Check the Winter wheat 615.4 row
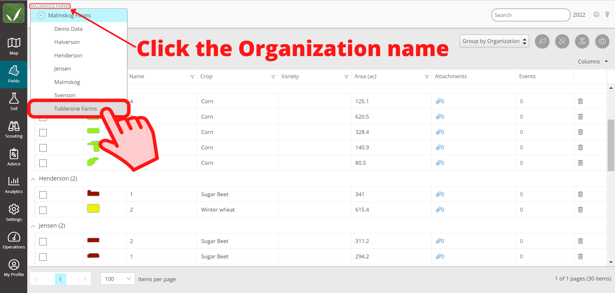This screenshot has height=293, width=615. coord(43,210)
